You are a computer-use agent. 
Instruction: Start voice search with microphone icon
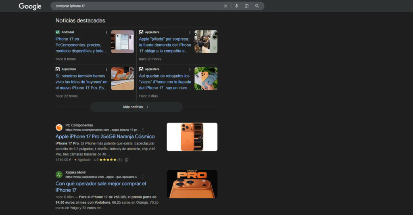pos(237,6)
